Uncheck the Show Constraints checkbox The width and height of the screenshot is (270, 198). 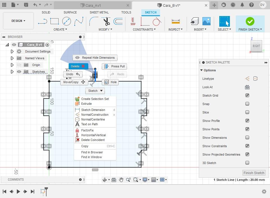pos(247,146)
